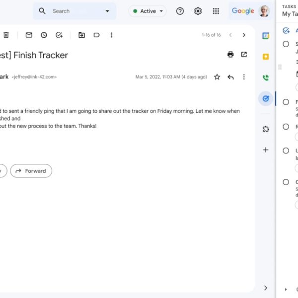Show search options dropdown arrow
The width and height of the screenshot is (298, 298).
click(x=108, y=11)
